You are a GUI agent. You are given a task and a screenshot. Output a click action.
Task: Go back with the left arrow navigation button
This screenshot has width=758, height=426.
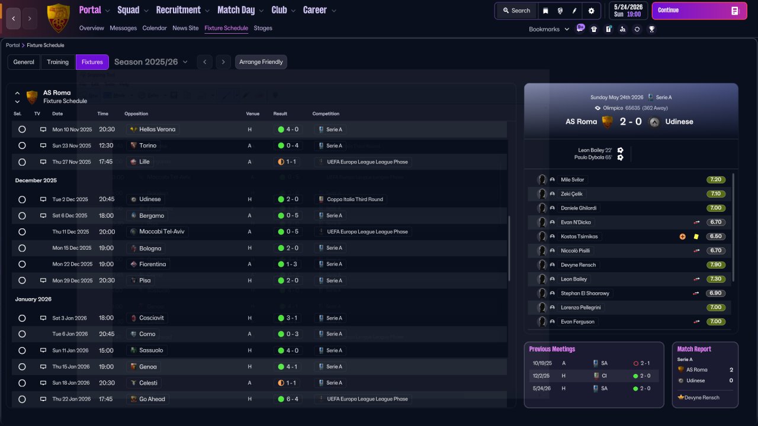pos(14,18)
